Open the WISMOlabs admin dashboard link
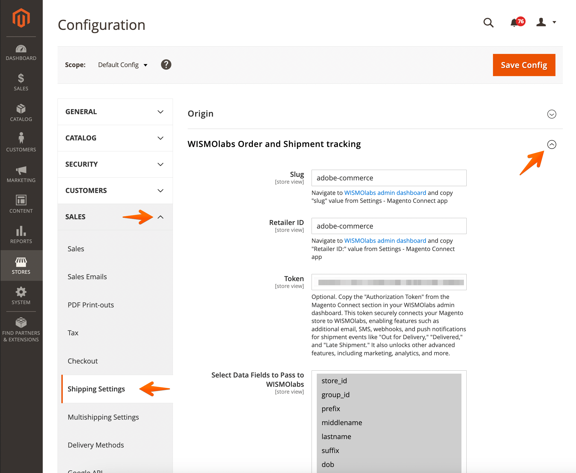 385,192
